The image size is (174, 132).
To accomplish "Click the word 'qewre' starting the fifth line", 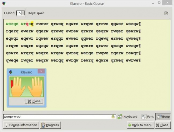I will point(12,53).
